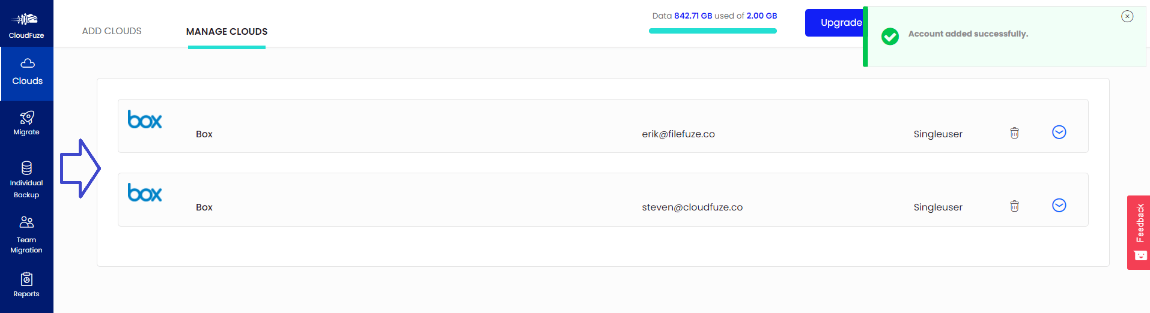The image size is (1150, 313).
Task: Close the account added notification
Action: 1127,16
